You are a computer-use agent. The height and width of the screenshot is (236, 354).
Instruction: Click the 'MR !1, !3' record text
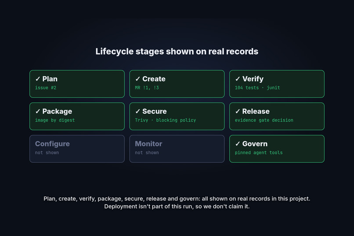147,87
